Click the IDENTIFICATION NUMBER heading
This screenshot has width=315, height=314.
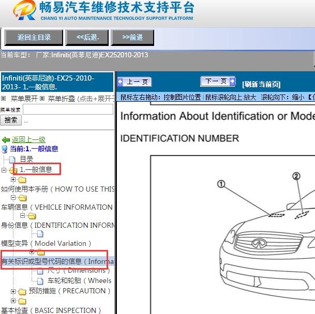point(179,138)
